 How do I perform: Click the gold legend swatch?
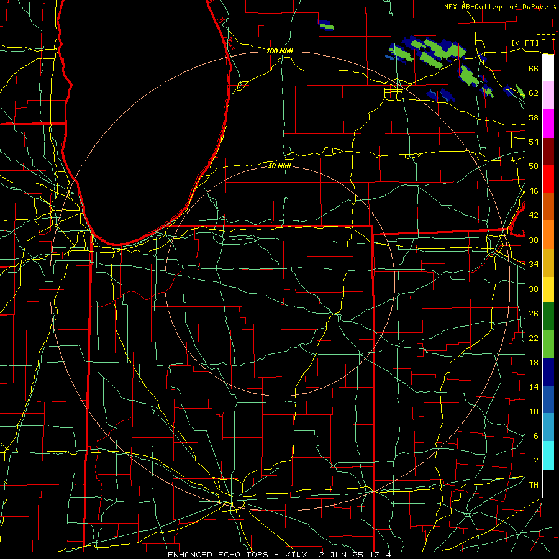pyautogui.click(x=548, y=263)
